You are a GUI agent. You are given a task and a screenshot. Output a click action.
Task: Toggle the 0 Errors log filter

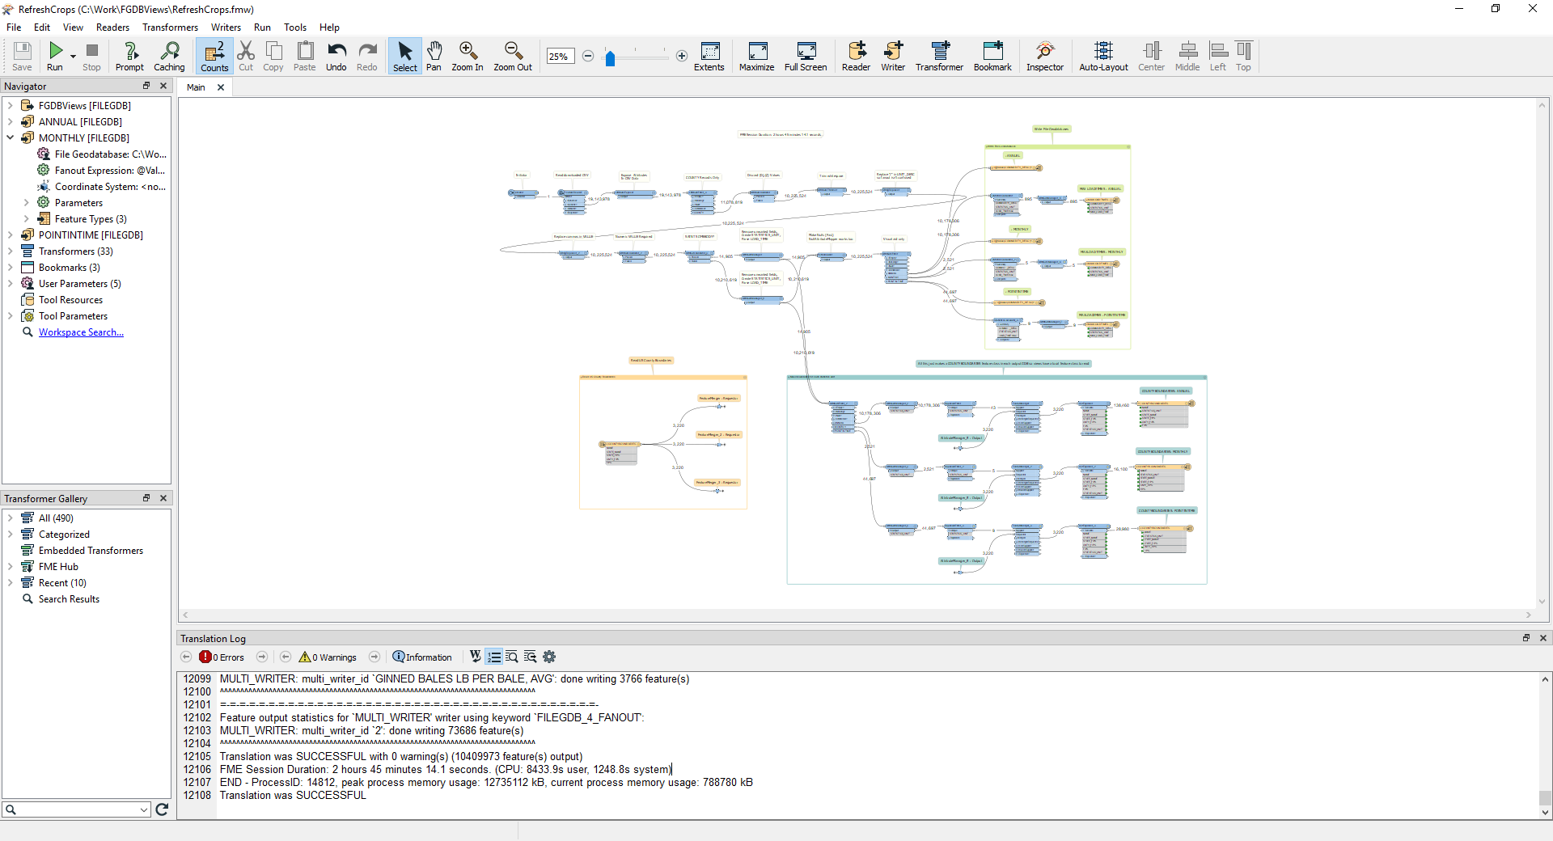222,657
